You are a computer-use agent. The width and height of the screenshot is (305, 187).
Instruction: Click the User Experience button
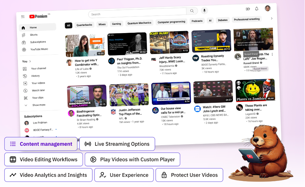point(124,175)
